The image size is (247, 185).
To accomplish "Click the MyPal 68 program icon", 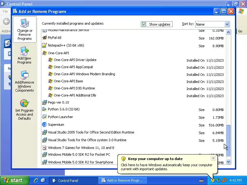I will [44, 38].
